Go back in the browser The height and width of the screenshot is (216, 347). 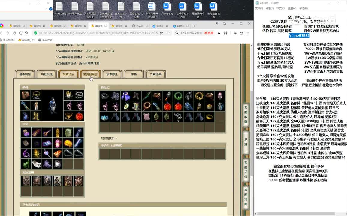pyautogui.click(x=1, y=33)
